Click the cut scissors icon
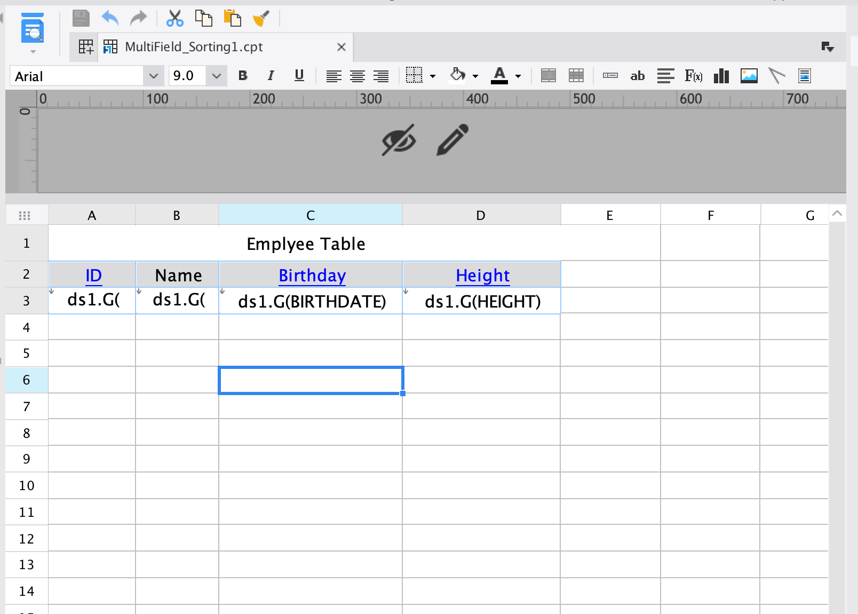The image size is (858, 614). (174, 18)
